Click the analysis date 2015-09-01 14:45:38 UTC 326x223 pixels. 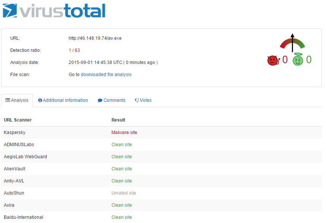click(x=96, y=62)
